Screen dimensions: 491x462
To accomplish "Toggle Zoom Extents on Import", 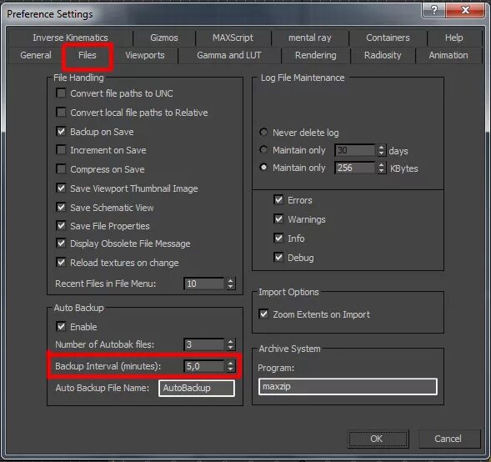I will point(263,314).
